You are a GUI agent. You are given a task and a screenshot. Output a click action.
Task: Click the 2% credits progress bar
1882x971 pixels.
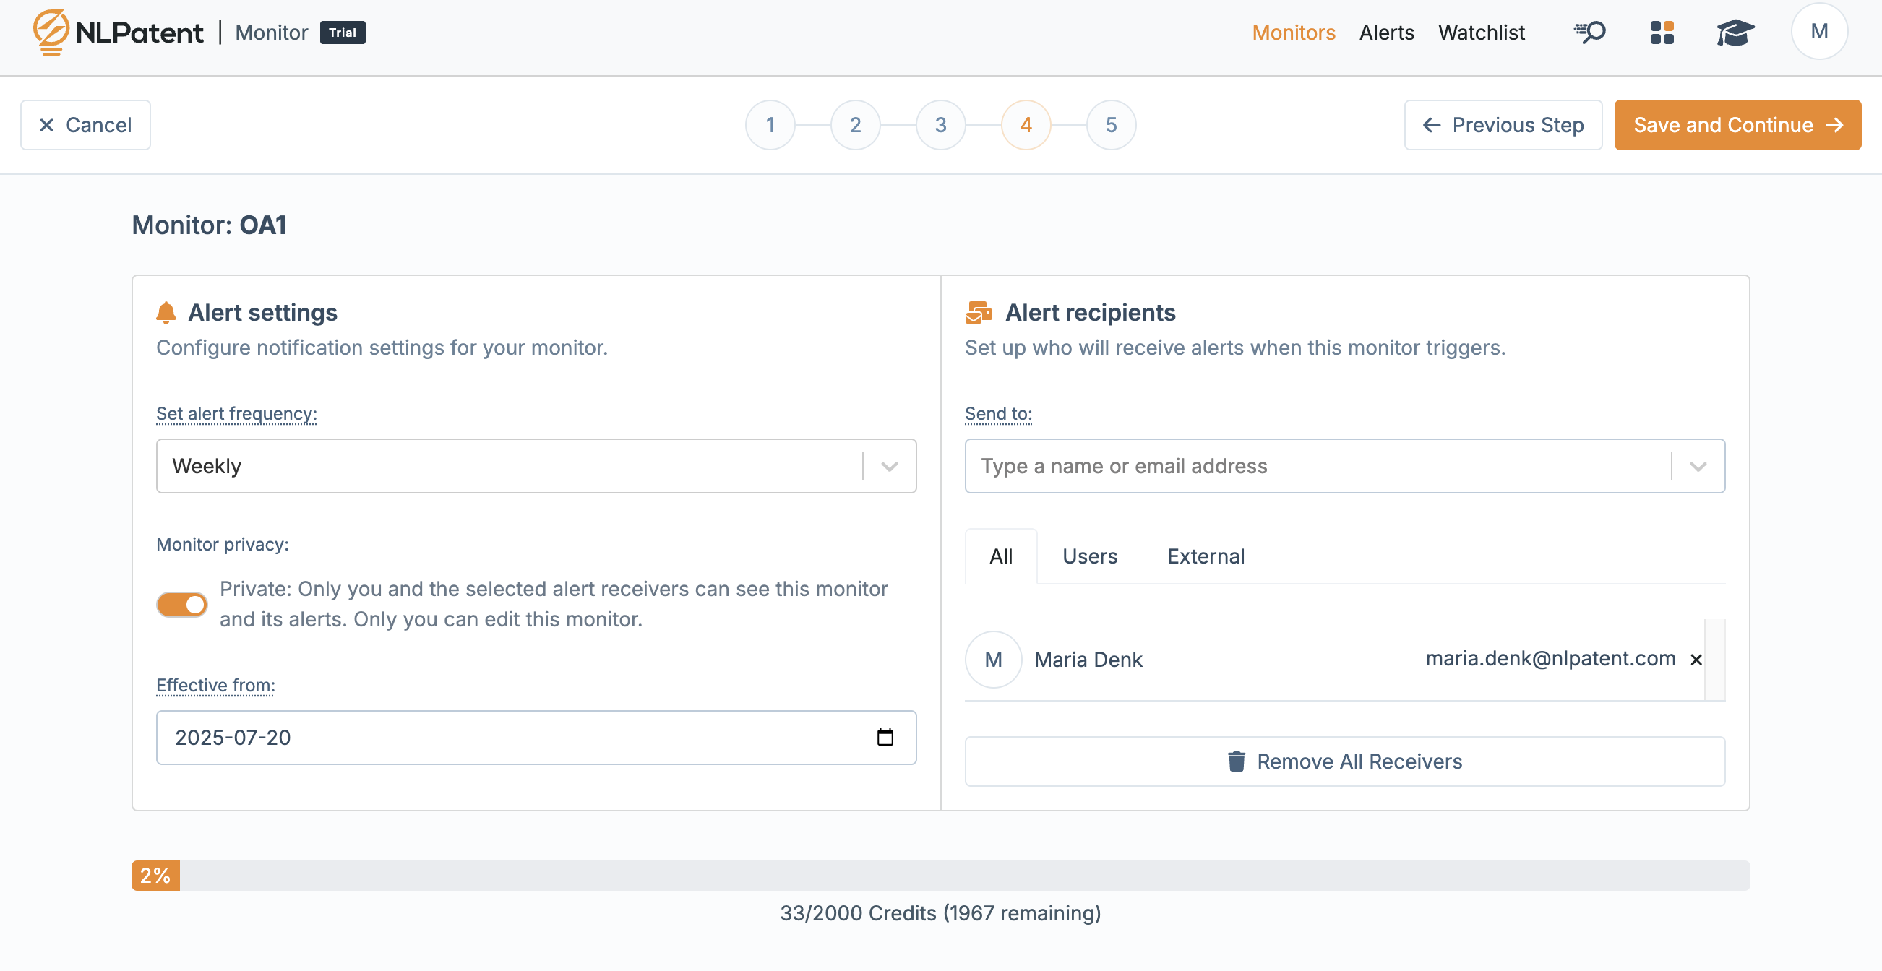pyautogui.click(x=940, y=876)
